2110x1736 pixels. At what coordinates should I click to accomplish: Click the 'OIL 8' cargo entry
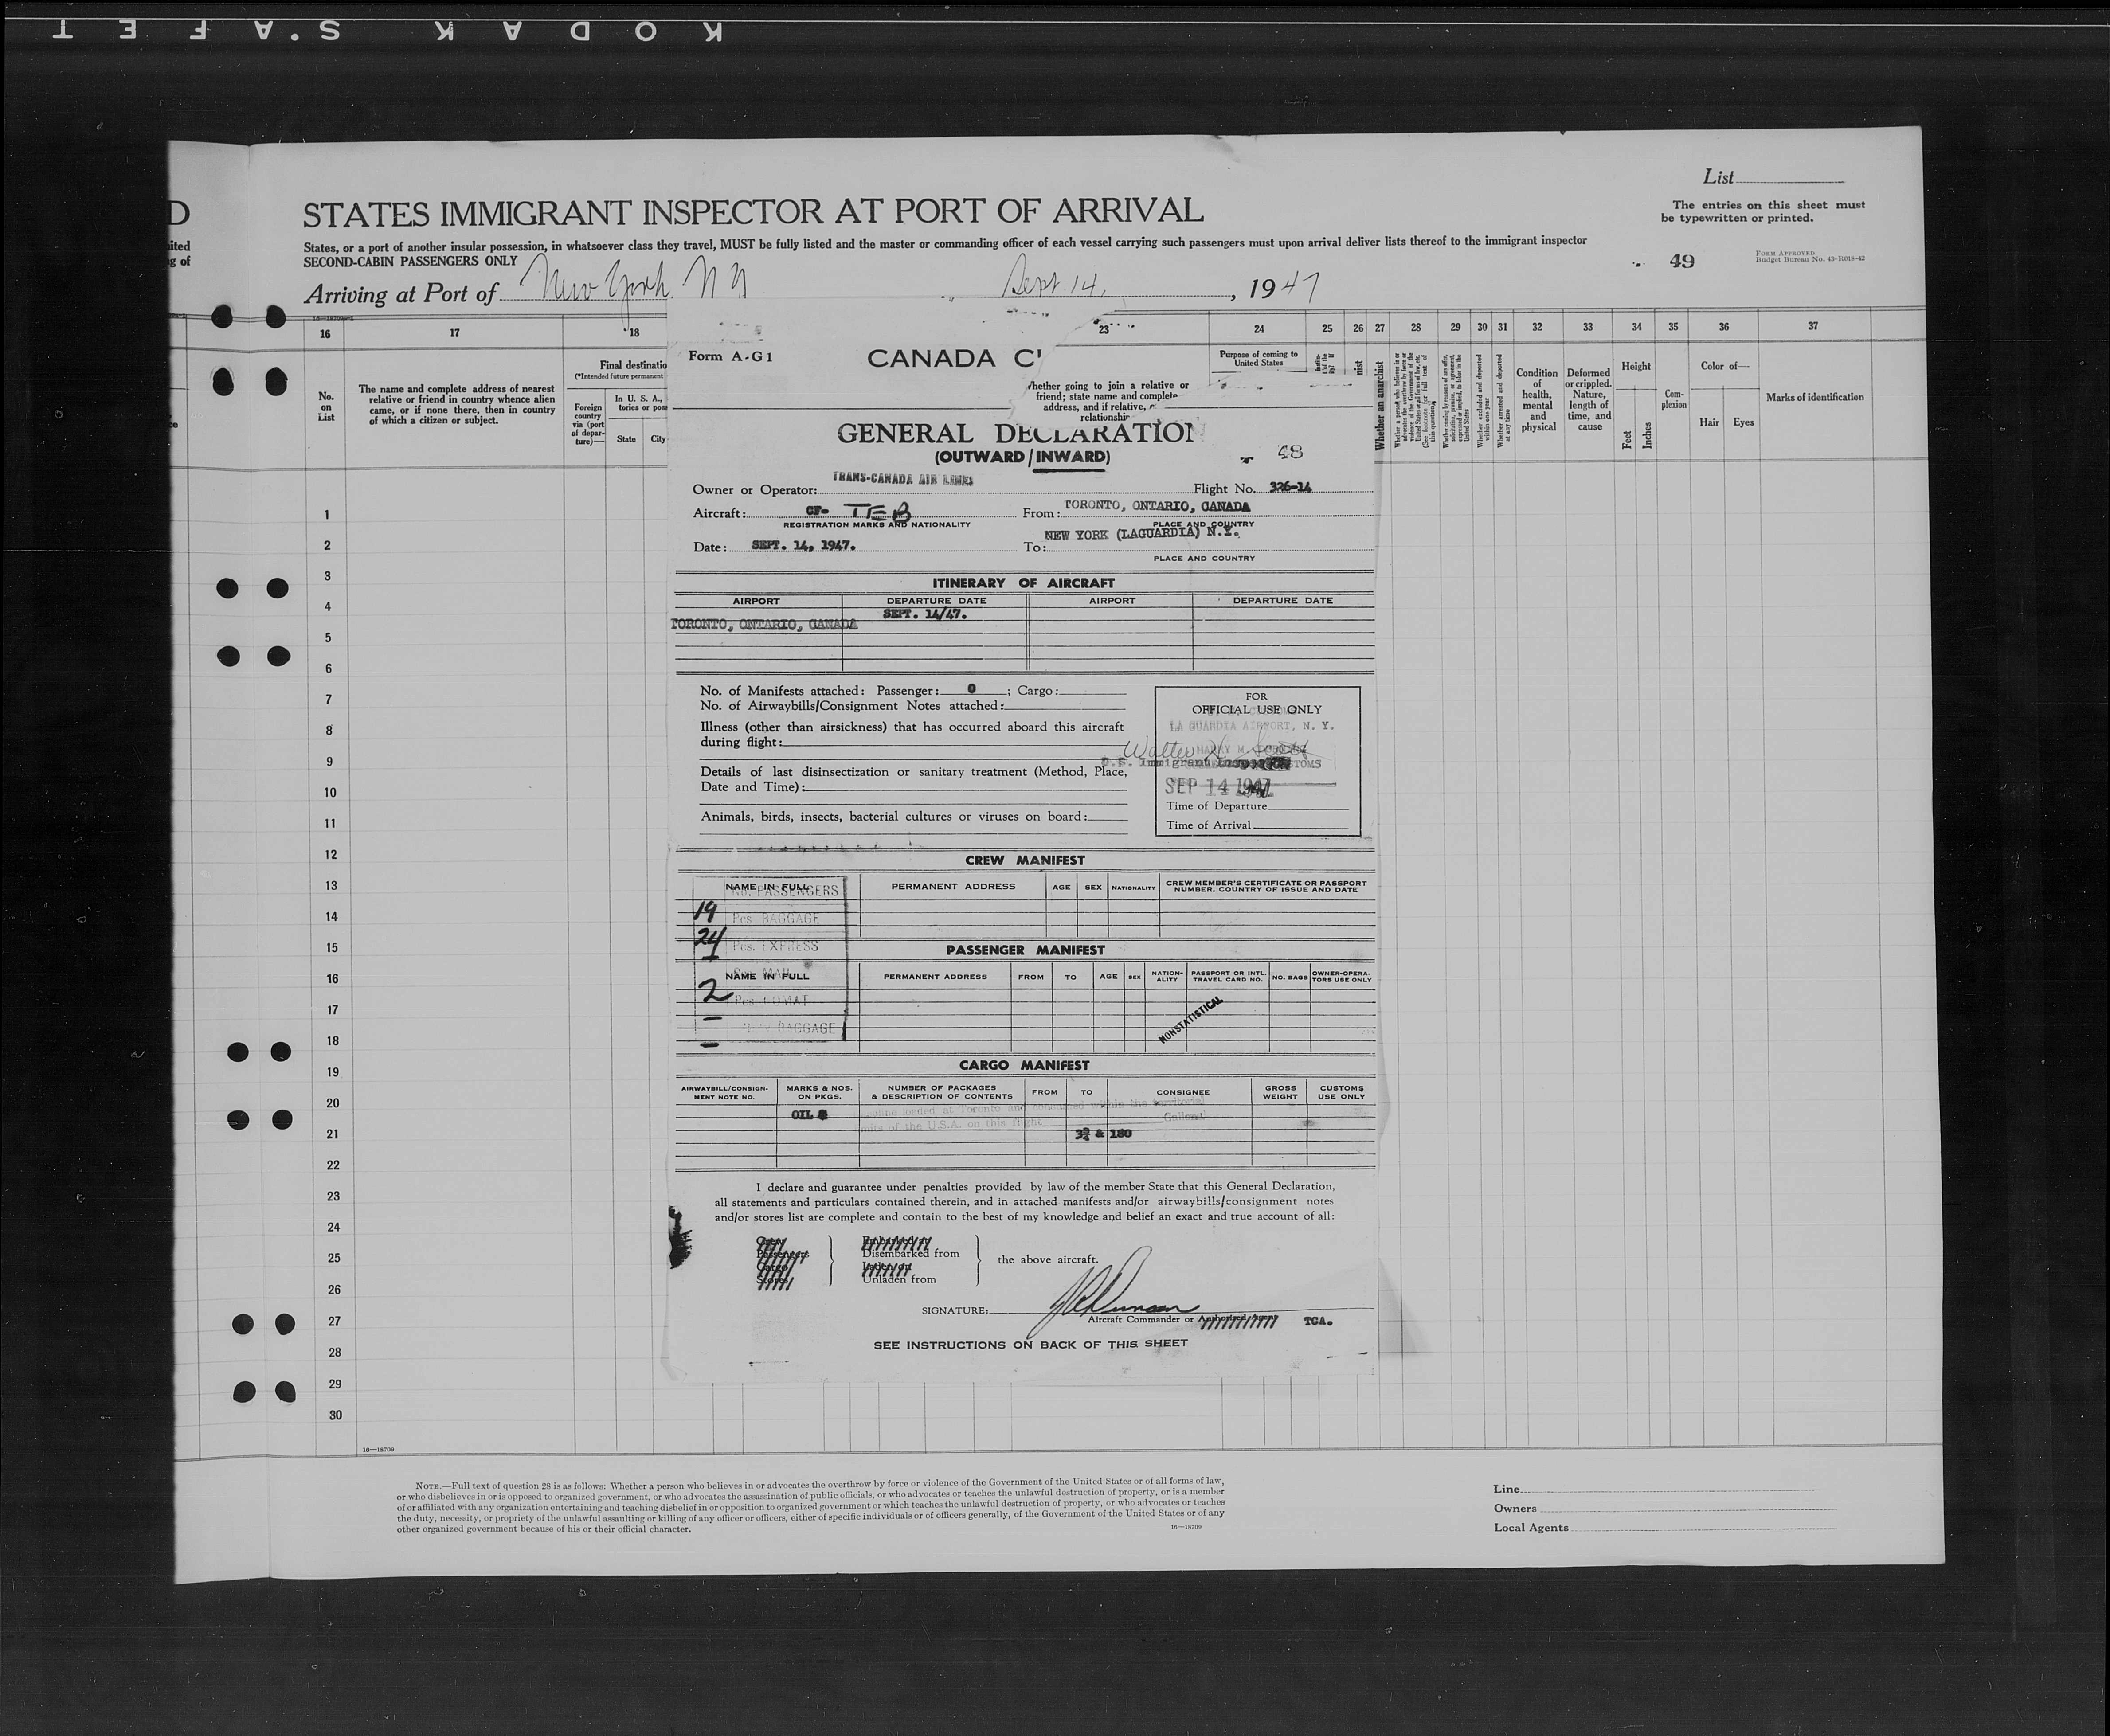[809, 1114]
